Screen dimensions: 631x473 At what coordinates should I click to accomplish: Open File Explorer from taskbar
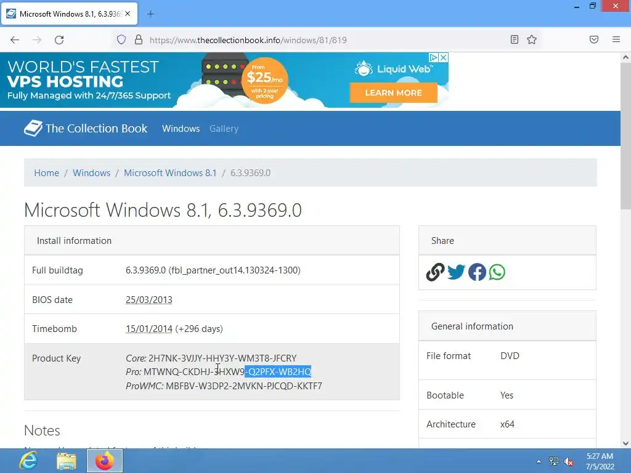(x=67, y=461)
